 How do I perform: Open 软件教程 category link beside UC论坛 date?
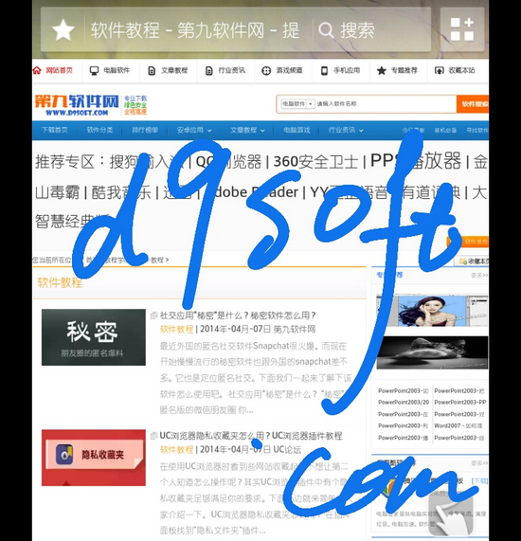pyautogui.click(x=176, y=449)
